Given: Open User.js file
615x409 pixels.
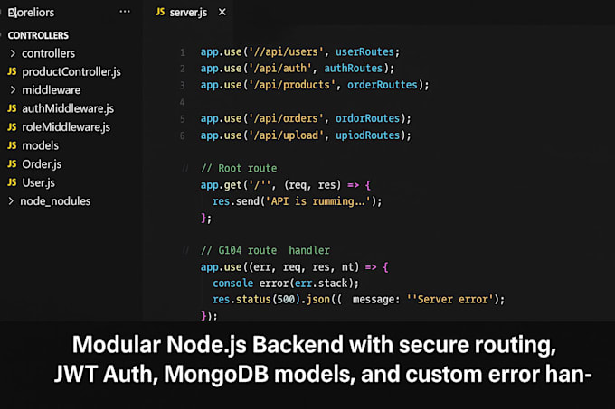Looking at the screenshot, I should (38, 182).
